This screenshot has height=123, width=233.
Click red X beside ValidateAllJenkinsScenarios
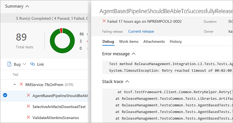[x=28, y=117]
